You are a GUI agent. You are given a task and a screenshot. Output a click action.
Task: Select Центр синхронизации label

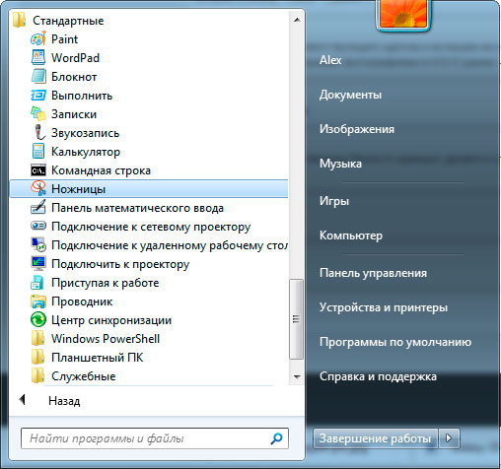(x=111, y=320)
